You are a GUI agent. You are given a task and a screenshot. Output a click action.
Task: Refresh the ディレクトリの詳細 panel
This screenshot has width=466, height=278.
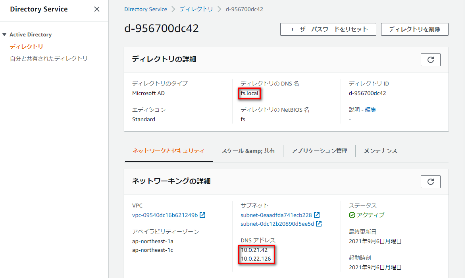point(430,59)
